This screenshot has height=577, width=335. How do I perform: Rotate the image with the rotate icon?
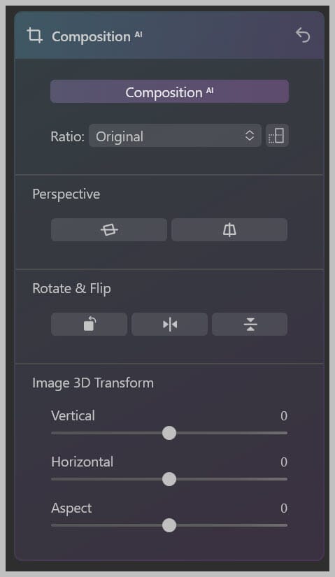89,325
